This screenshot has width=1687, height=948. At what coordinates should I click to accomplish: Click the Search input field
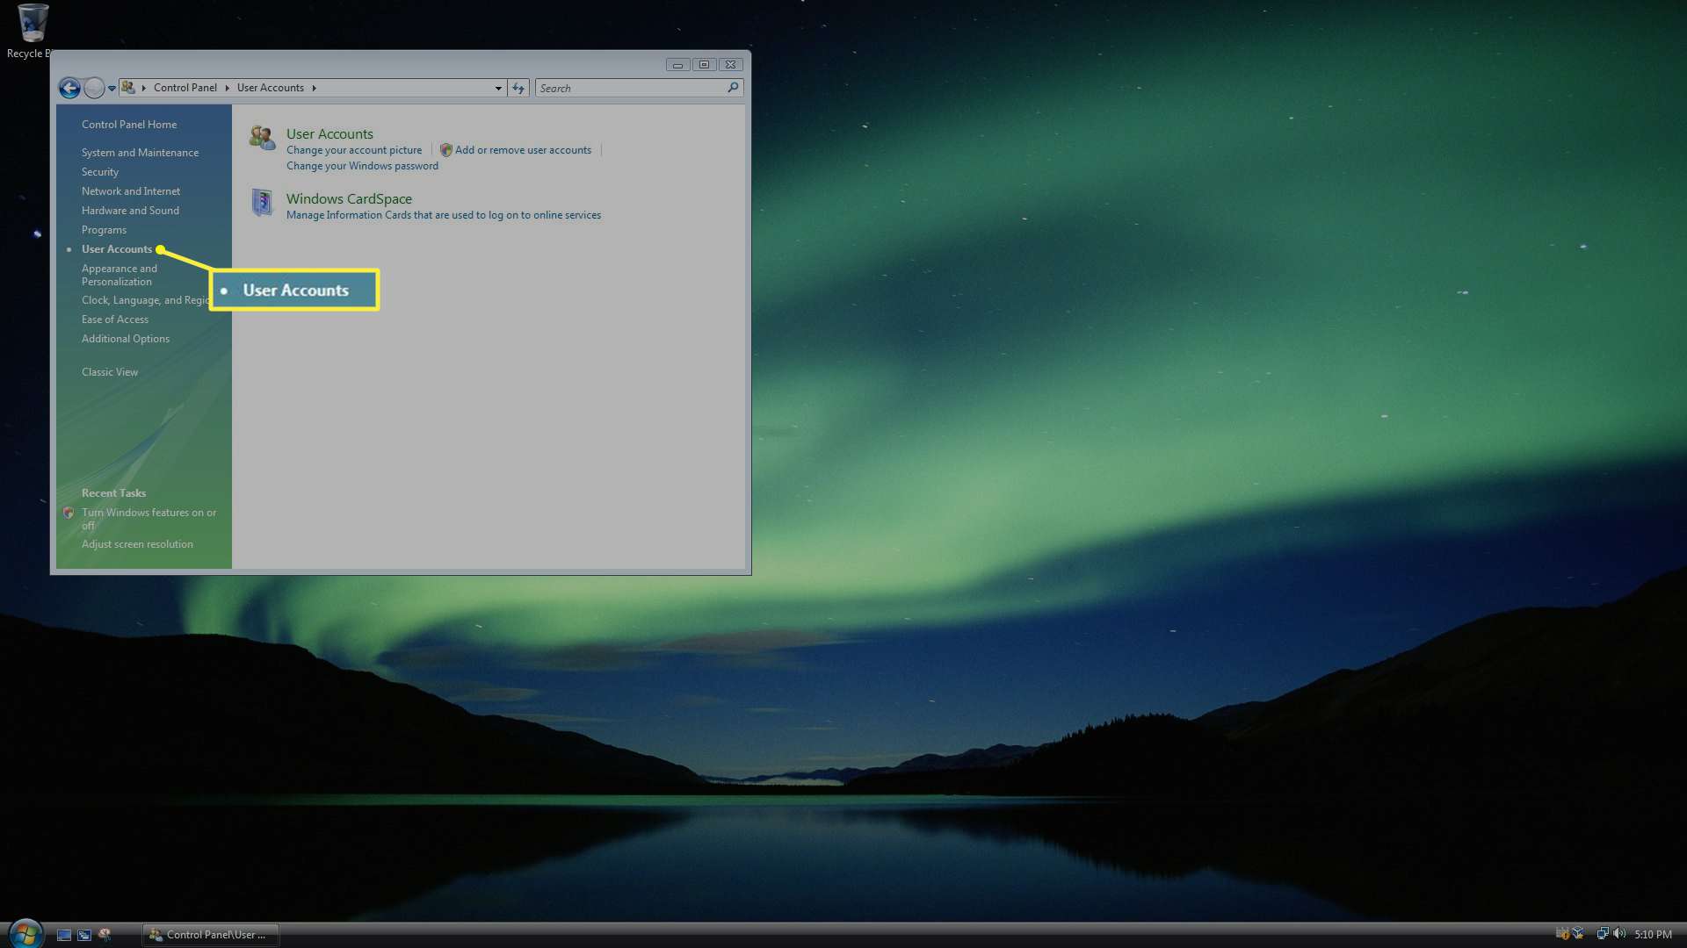coord(636,87)
